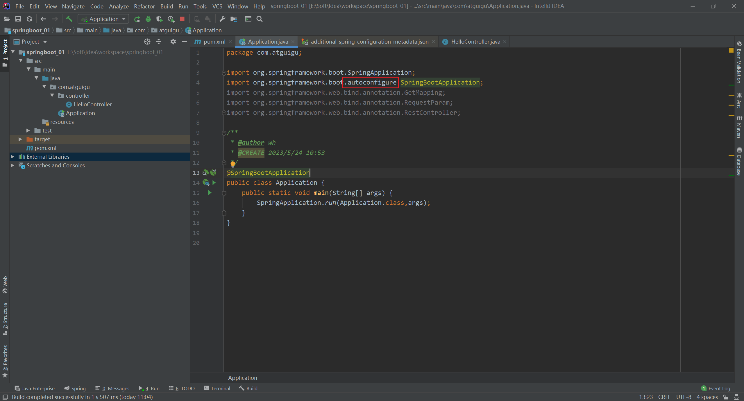The image size is (744, 401).
Task: Select the resources folder in tree
Action: coord(62,122)
